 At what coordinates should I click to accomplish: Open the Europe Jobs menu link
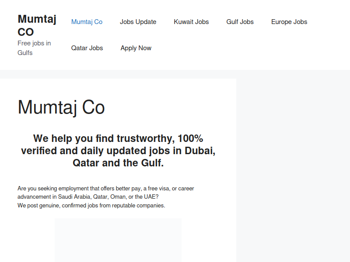click(289, 22)
